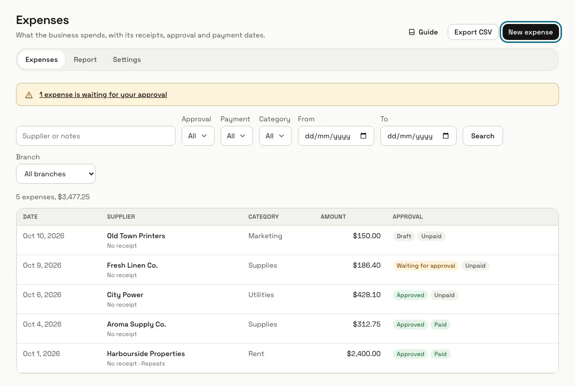Screen dimensions: 575x386
Task: Click the Waiting for approval badge
Action: coord(426,266)
